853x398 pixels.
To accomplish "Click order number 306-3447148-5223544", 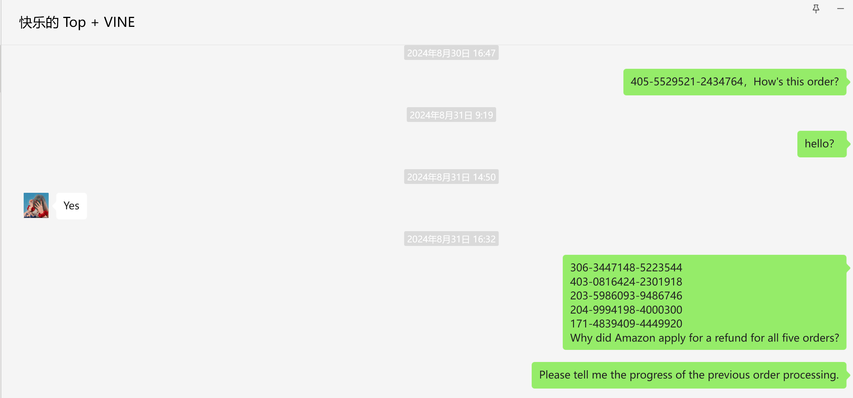I will click(626, 267).
